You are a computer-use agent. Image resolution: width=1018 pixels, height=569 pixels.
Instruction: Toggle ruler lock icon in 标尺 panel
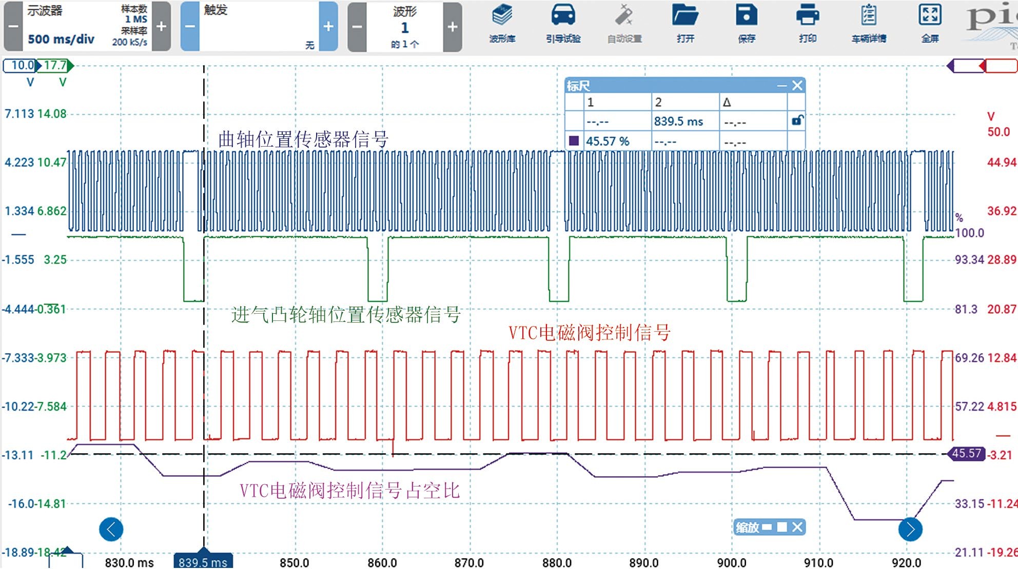(x=797, y=121)
